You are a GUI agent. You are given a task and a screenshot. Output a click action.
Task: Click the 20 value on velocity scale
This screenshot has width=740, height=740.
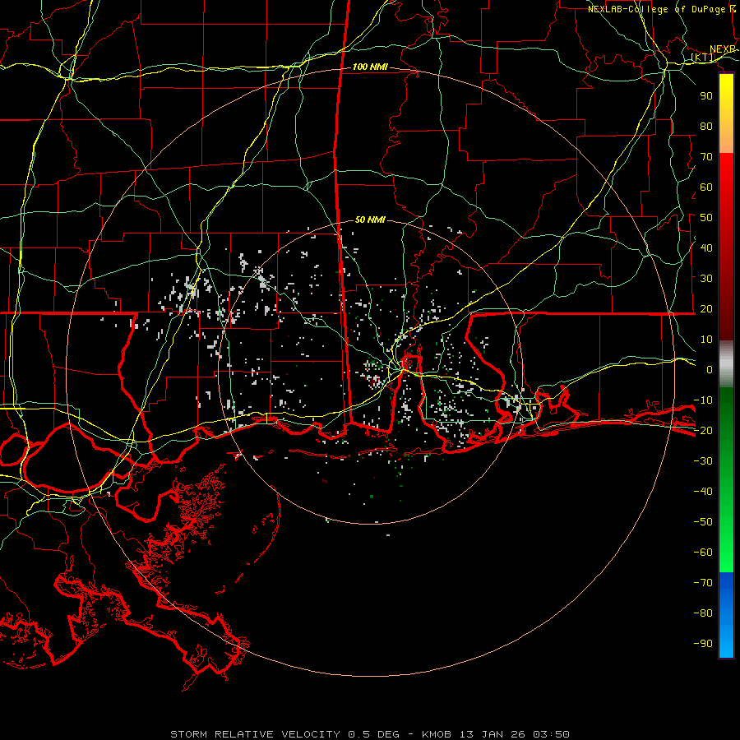(x=706, y=309)
